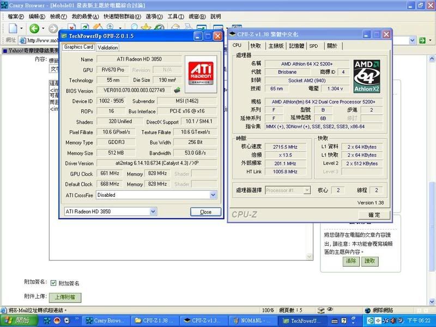Click the new blank page toolbar icon
This screenshot has width=436, height=327.
point(13,28)
